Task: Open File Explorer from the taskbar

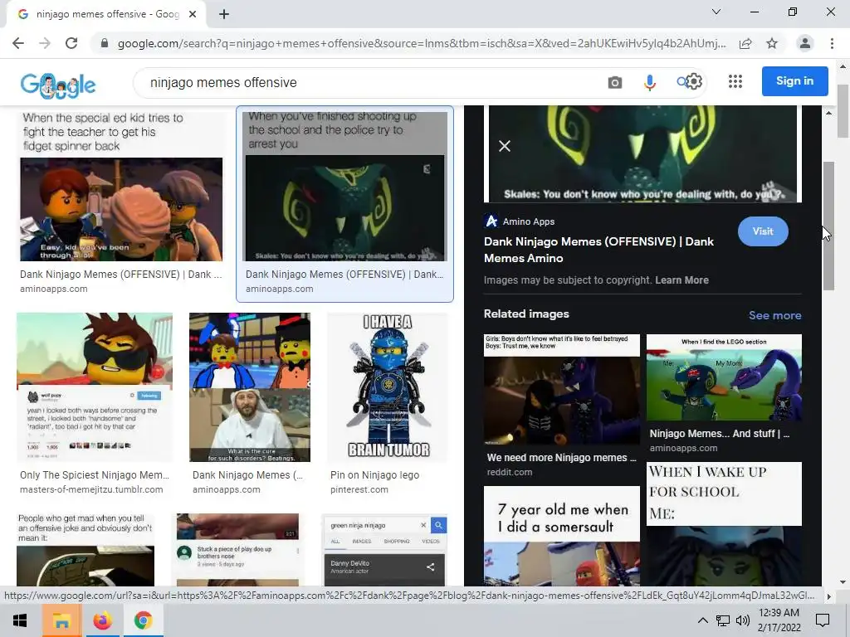Action: click(x=61, y=620)
